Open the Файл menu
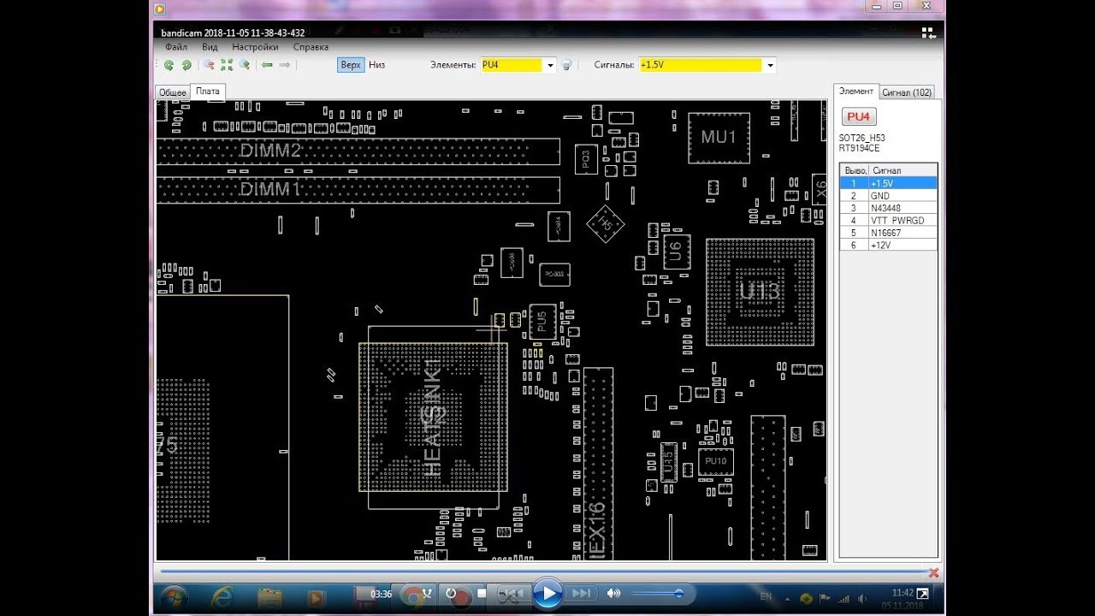This screenshot has height=616, width=1095. (x=176, y=47)
